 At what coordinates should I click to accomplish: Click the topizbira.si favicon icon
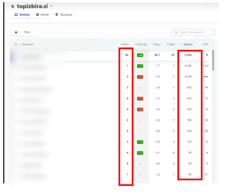(x=13, y=7)
